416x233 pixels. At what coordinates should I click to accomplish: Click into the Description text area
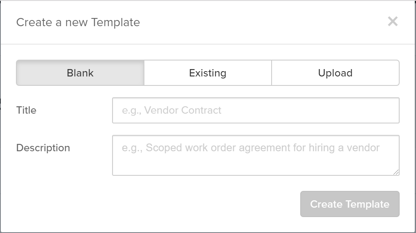[x=256, y=155]
